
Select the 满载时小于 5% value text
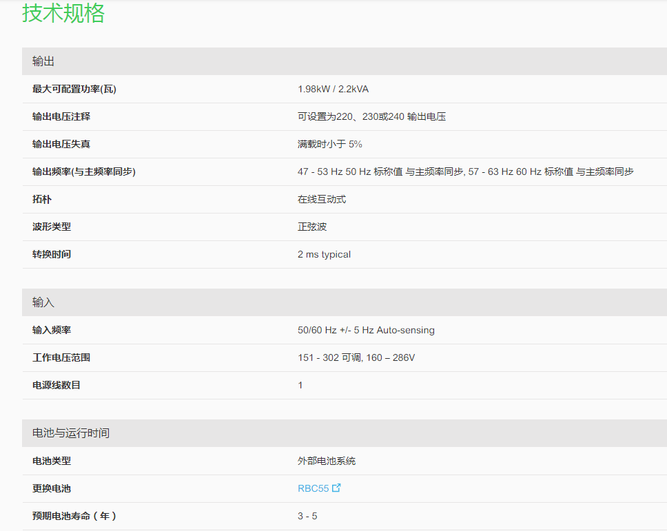[329, 144]
